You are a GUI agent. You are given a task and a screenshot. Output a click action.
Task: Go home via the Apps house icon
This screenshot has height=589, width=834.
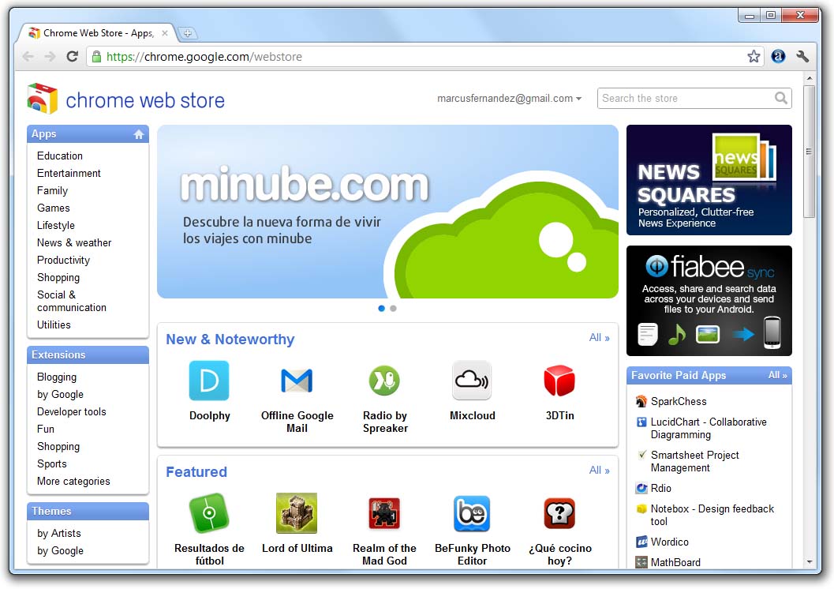pos(139,134)
